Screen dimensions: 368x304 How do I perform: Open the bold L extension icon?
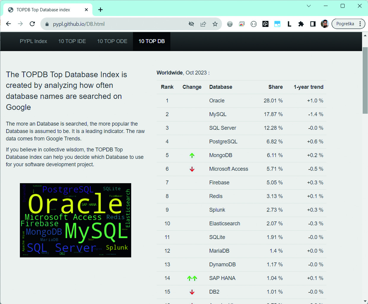click(x=289, y=24)
